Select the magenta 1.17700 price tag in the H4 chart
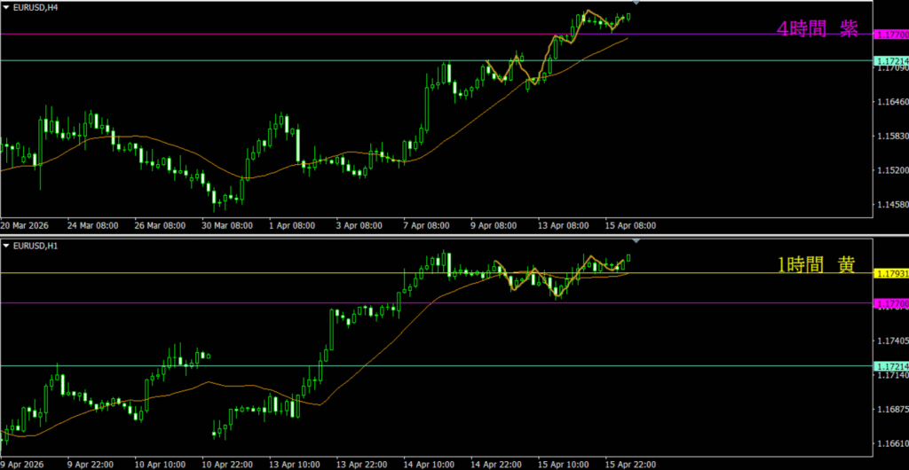909x470 pixels. tap(890, 35)
